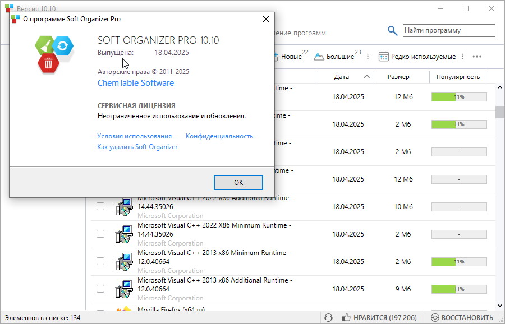
Task: Click the vertical scrollbar thumb of the list
Action: pos(500,112)
